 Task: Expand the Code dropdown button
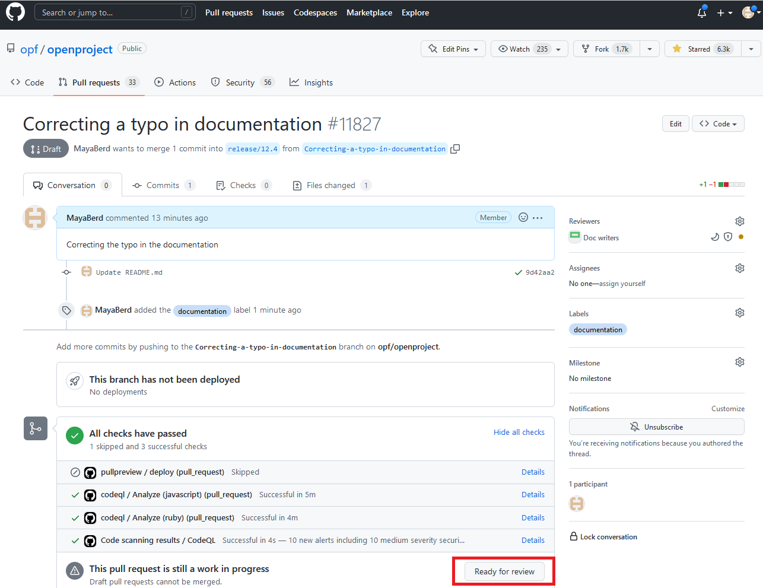click(718, 124)
